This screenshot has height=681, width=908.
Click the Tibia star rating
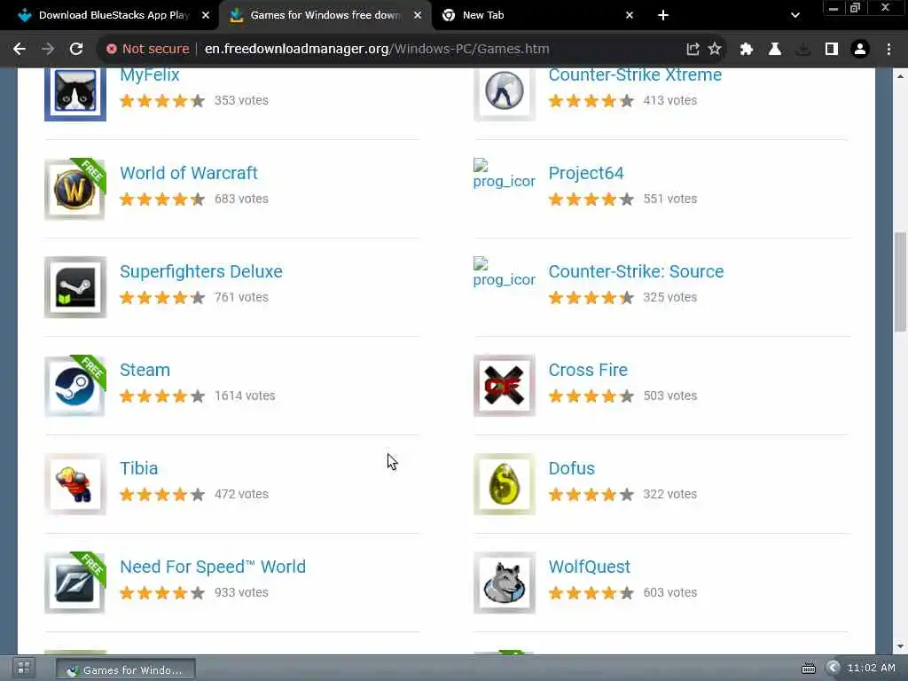tap(162, 495)
